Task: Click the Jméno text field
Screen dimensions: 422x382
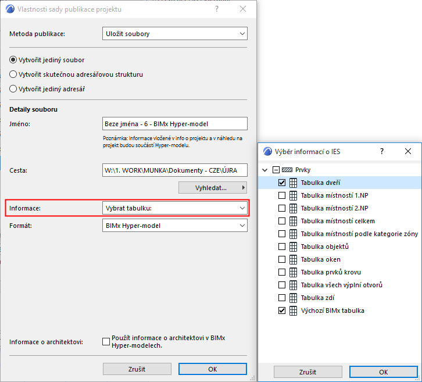Action: coord(174,124)
